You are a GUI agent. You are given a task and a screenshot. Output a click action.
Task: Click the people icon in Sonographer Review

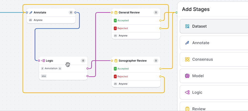click(116, 84)
